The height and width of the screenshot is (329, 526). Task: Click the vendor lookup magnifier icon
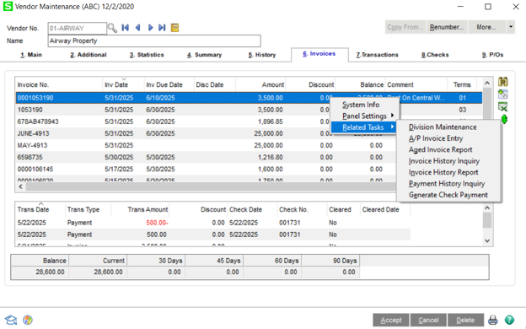112,28
